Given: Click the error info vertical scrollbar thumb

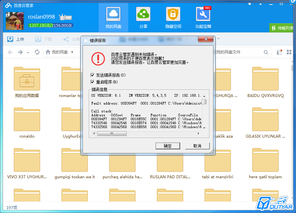Looking at the screenshot, I should click(x=204, y=102).
